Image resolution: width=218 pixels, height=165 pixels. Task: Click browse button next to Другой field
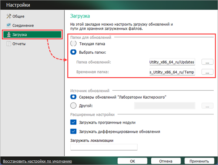pos(208,106)
